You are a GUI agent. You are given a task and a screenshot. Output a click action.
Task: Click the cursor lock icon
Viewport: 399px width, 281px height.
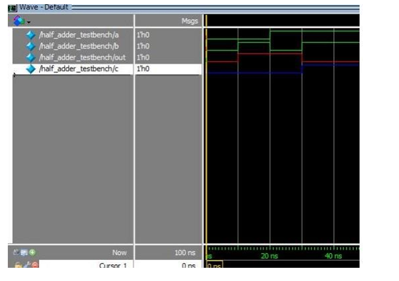tap(18, 265)
